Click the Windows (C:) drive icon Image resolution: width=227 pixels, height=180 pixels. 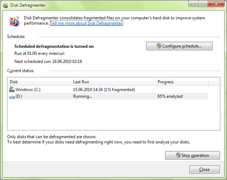point(12,90)
